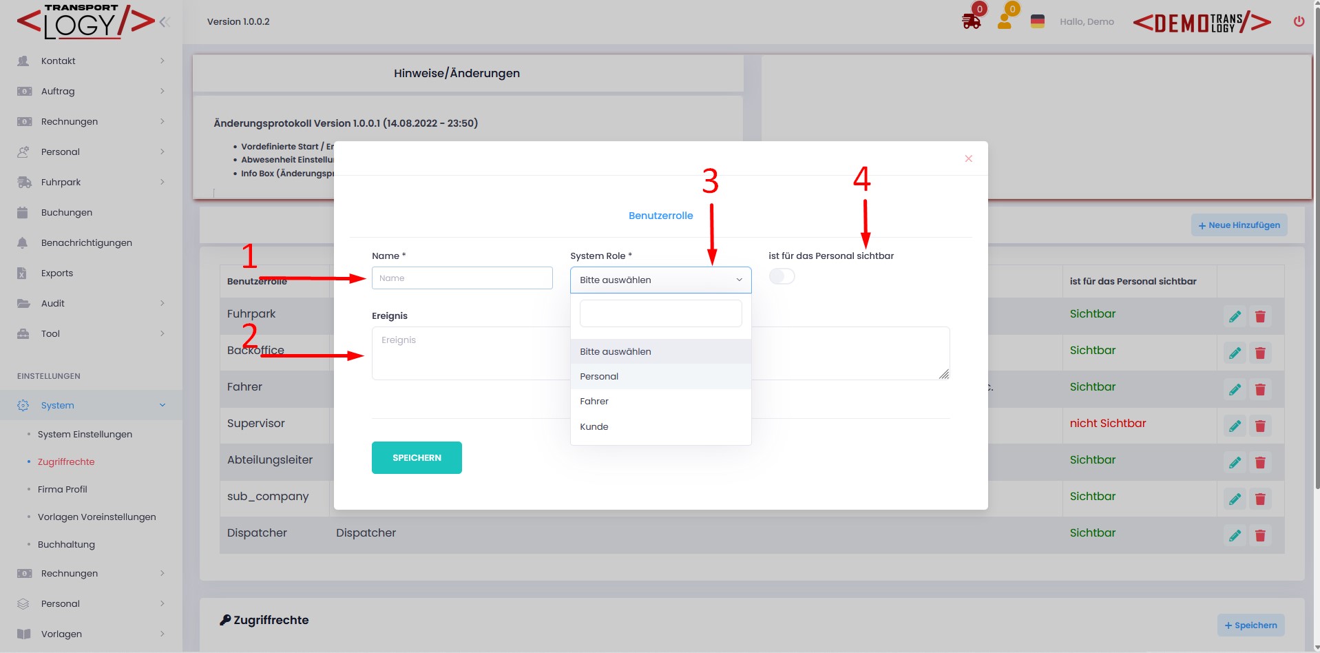
Task: Close the Benutzerrolle dialog with X
Action: [968, 158]
